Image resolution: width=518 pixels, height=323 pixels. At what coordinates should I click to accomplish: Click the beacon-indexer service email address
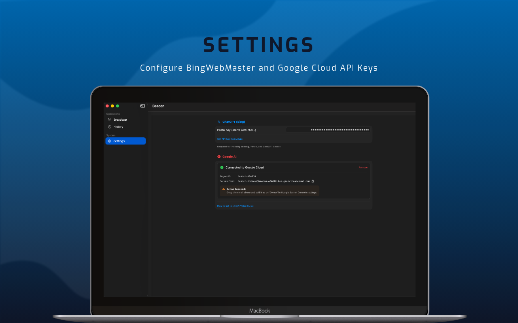[274, 181]
